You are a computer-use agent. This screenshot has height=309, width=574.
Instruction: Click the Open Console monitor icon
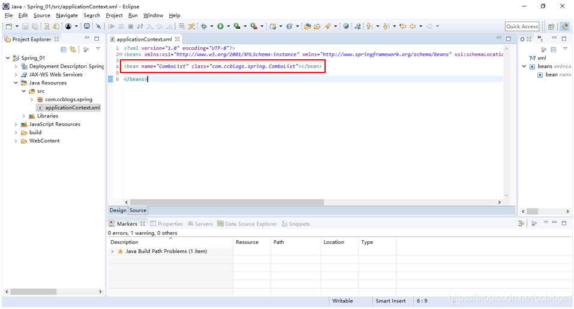click(87, 26)
